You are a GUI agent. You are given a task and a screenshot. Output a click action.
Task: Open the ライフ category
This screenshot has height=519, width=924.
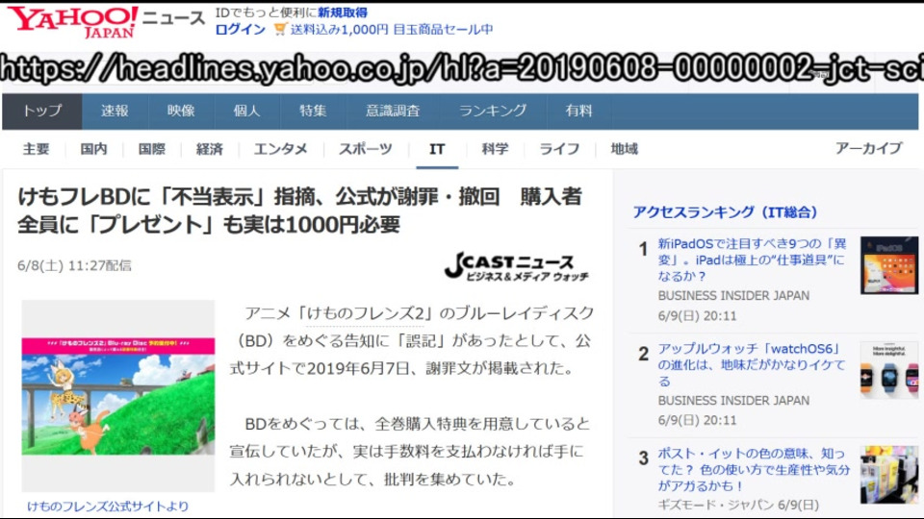559,150
